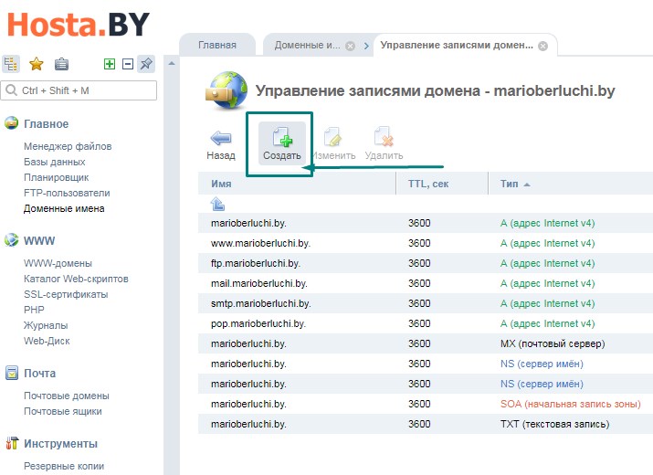Open PHP settings item
The image size is (653, 475).
click(34, 310)
